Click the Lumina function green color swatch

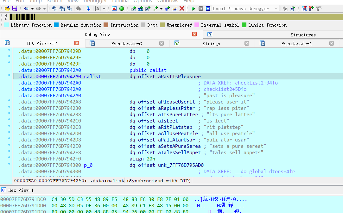(244, 25)
